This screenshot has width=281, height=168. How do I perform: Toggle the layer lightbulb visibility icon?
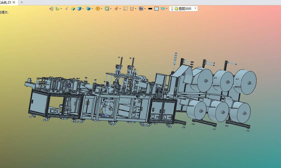(x=172, y=9)
